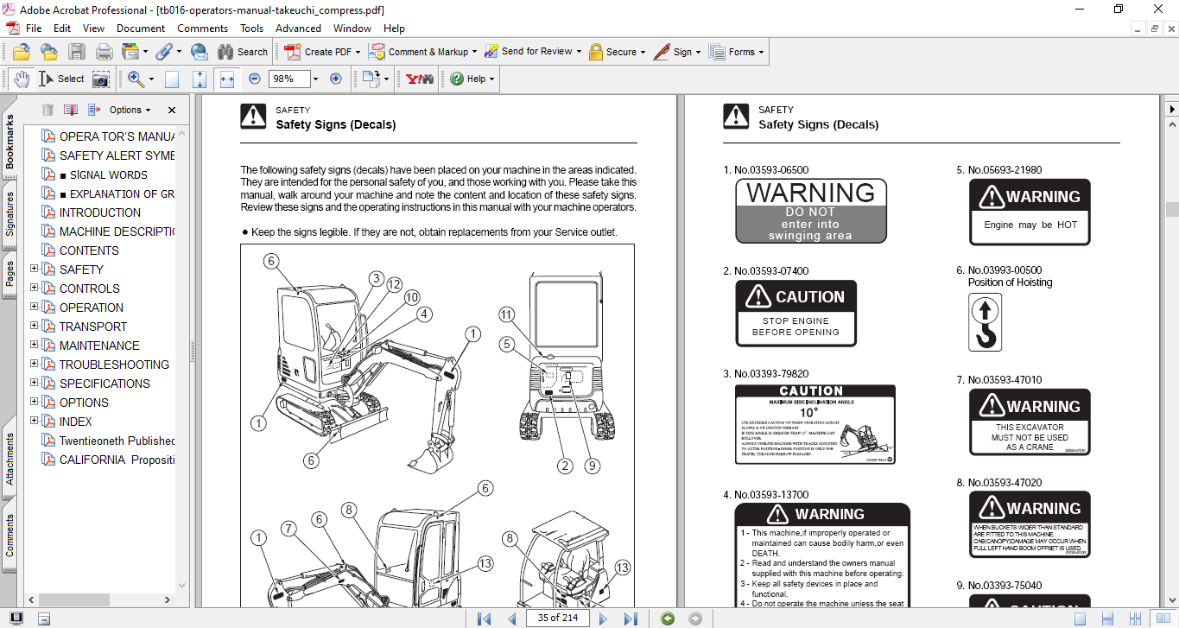Select the Hand tool
Image resolution: width=1179 pixels, height=628 pixels.
21,79
